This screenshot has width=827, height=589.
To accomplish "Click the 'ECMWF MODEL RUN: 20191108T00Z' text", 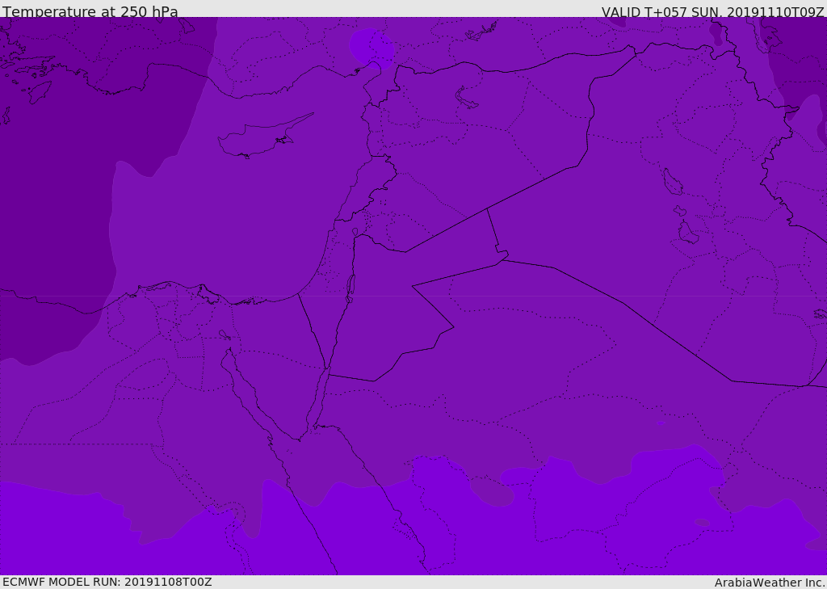I will coord(107,582).
